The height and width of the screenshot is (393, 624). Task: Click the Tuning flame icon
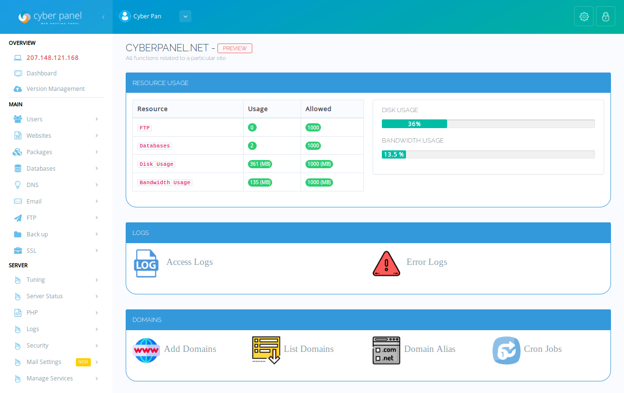click(18, 280)
